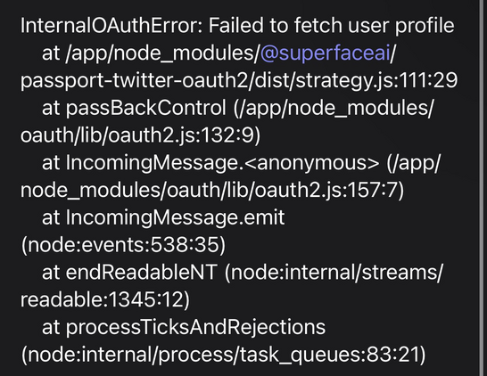Click the oauth2.js:157:7 line reference
The width and height of the screenshot is (487, 376).
point(326,190)
